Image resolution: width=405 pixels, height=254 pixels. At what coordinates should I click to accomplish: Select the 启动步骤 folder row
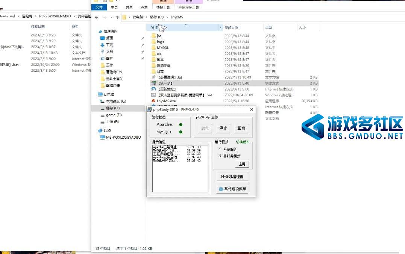(235, 65)
